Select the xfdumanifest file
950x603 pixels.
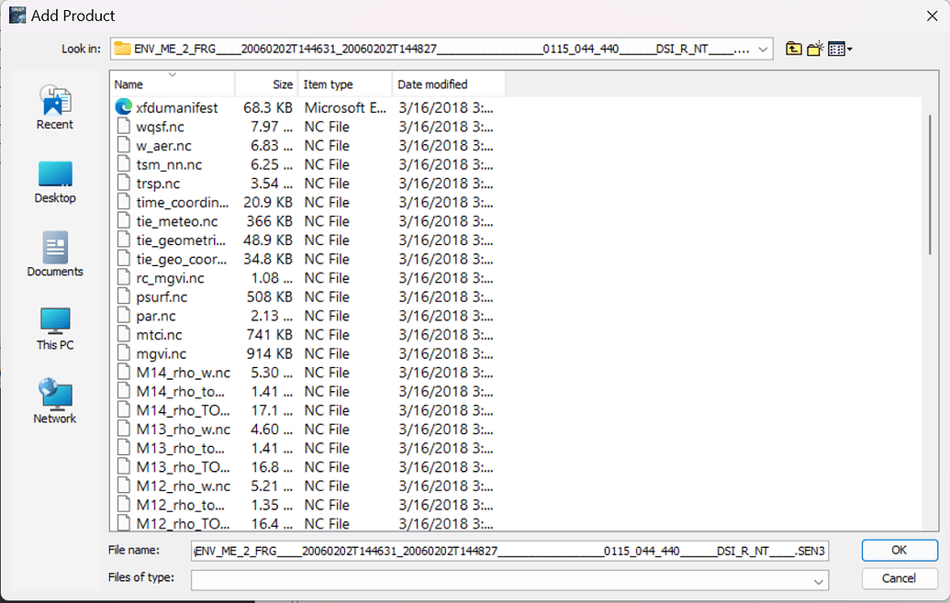[x=176, y=107]
